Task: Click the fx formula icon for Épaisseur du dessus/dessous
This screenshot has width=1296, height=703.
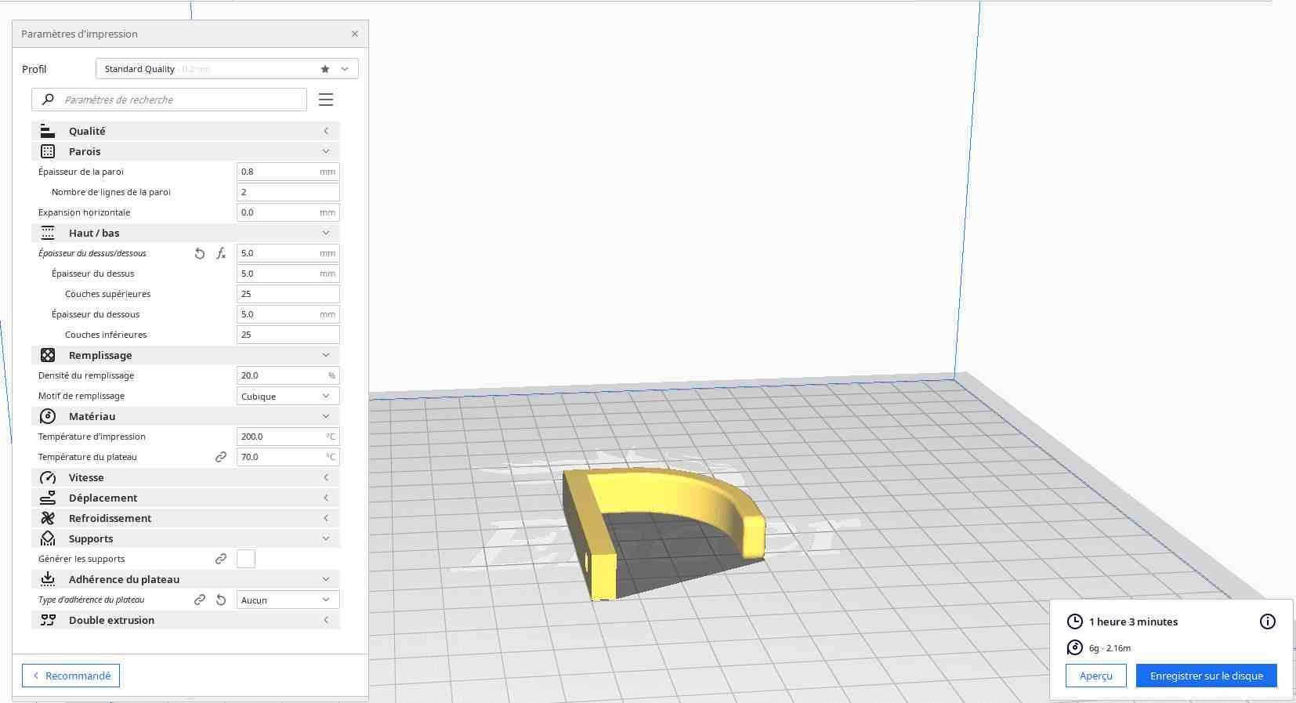Action: click(221, 253)
